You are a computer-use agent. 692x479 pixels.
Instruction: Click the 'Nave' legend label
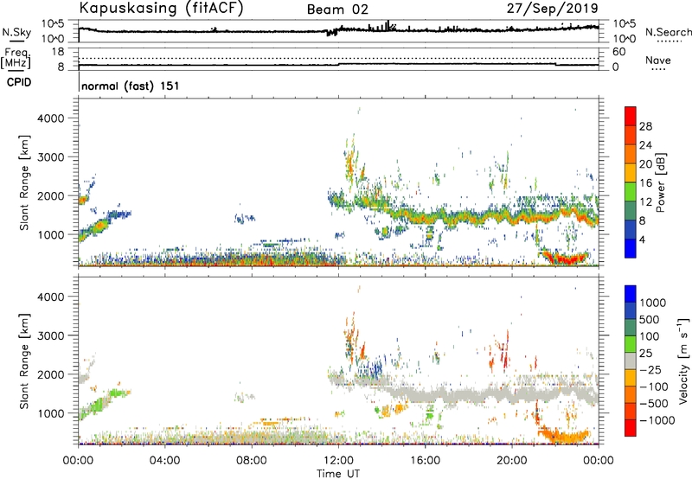(657, 61)
